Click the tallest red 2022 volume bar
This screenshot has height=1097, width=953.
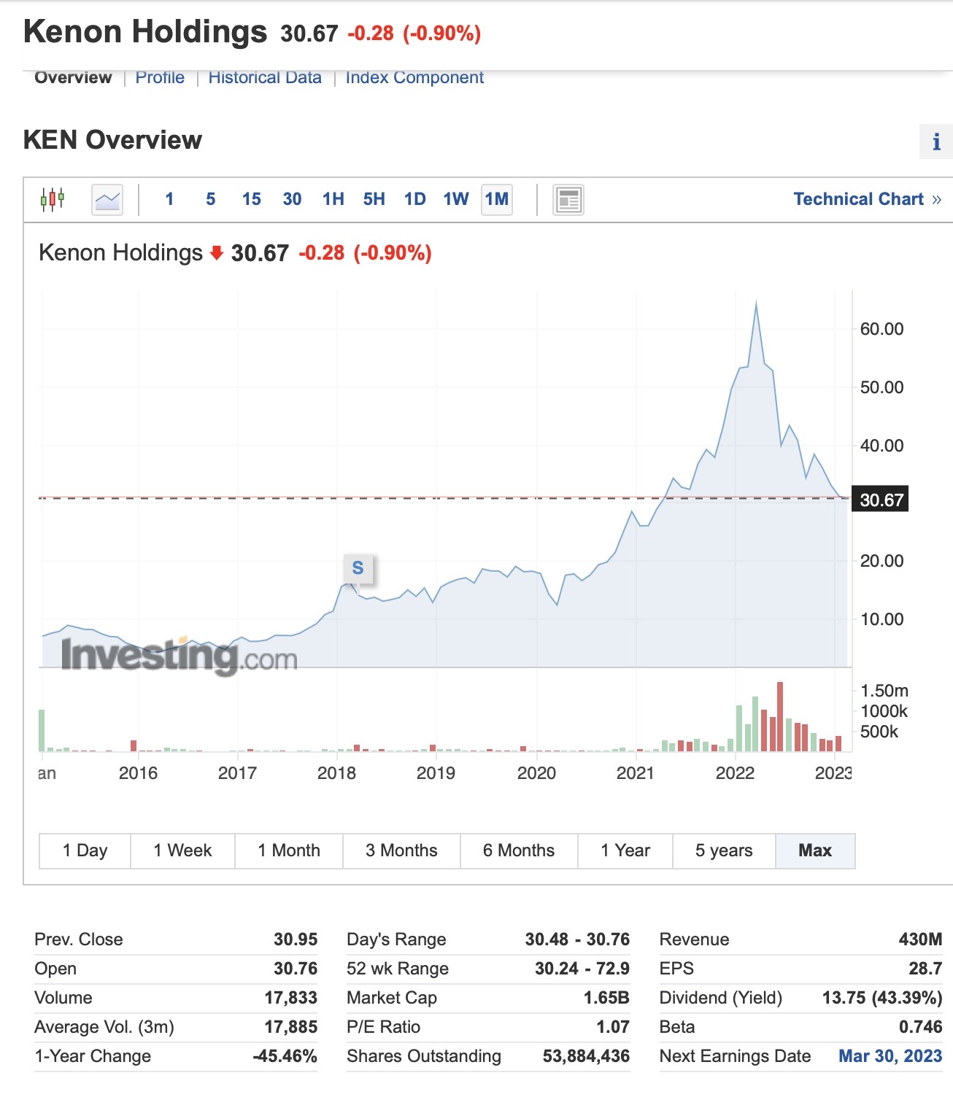pos(780,716)
